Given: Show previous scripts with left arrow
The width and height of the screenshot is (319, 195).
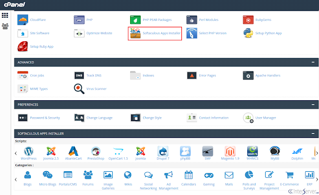Looking at the screenshot, I should (16, 153).
